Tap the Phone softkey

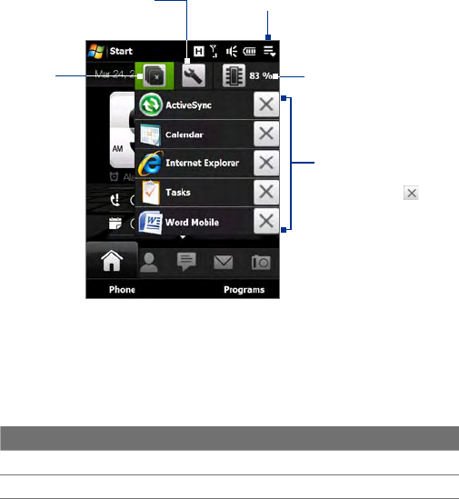[122, 290]
